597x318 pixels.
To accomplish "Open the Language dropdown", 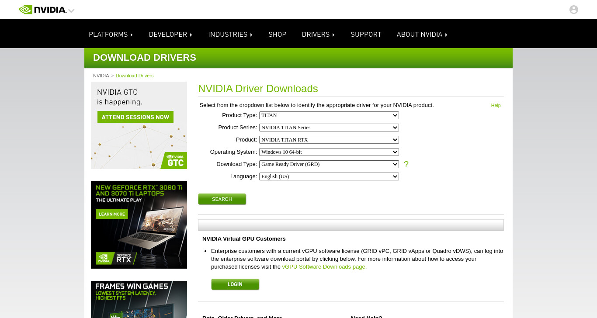I will click(329, 176).
